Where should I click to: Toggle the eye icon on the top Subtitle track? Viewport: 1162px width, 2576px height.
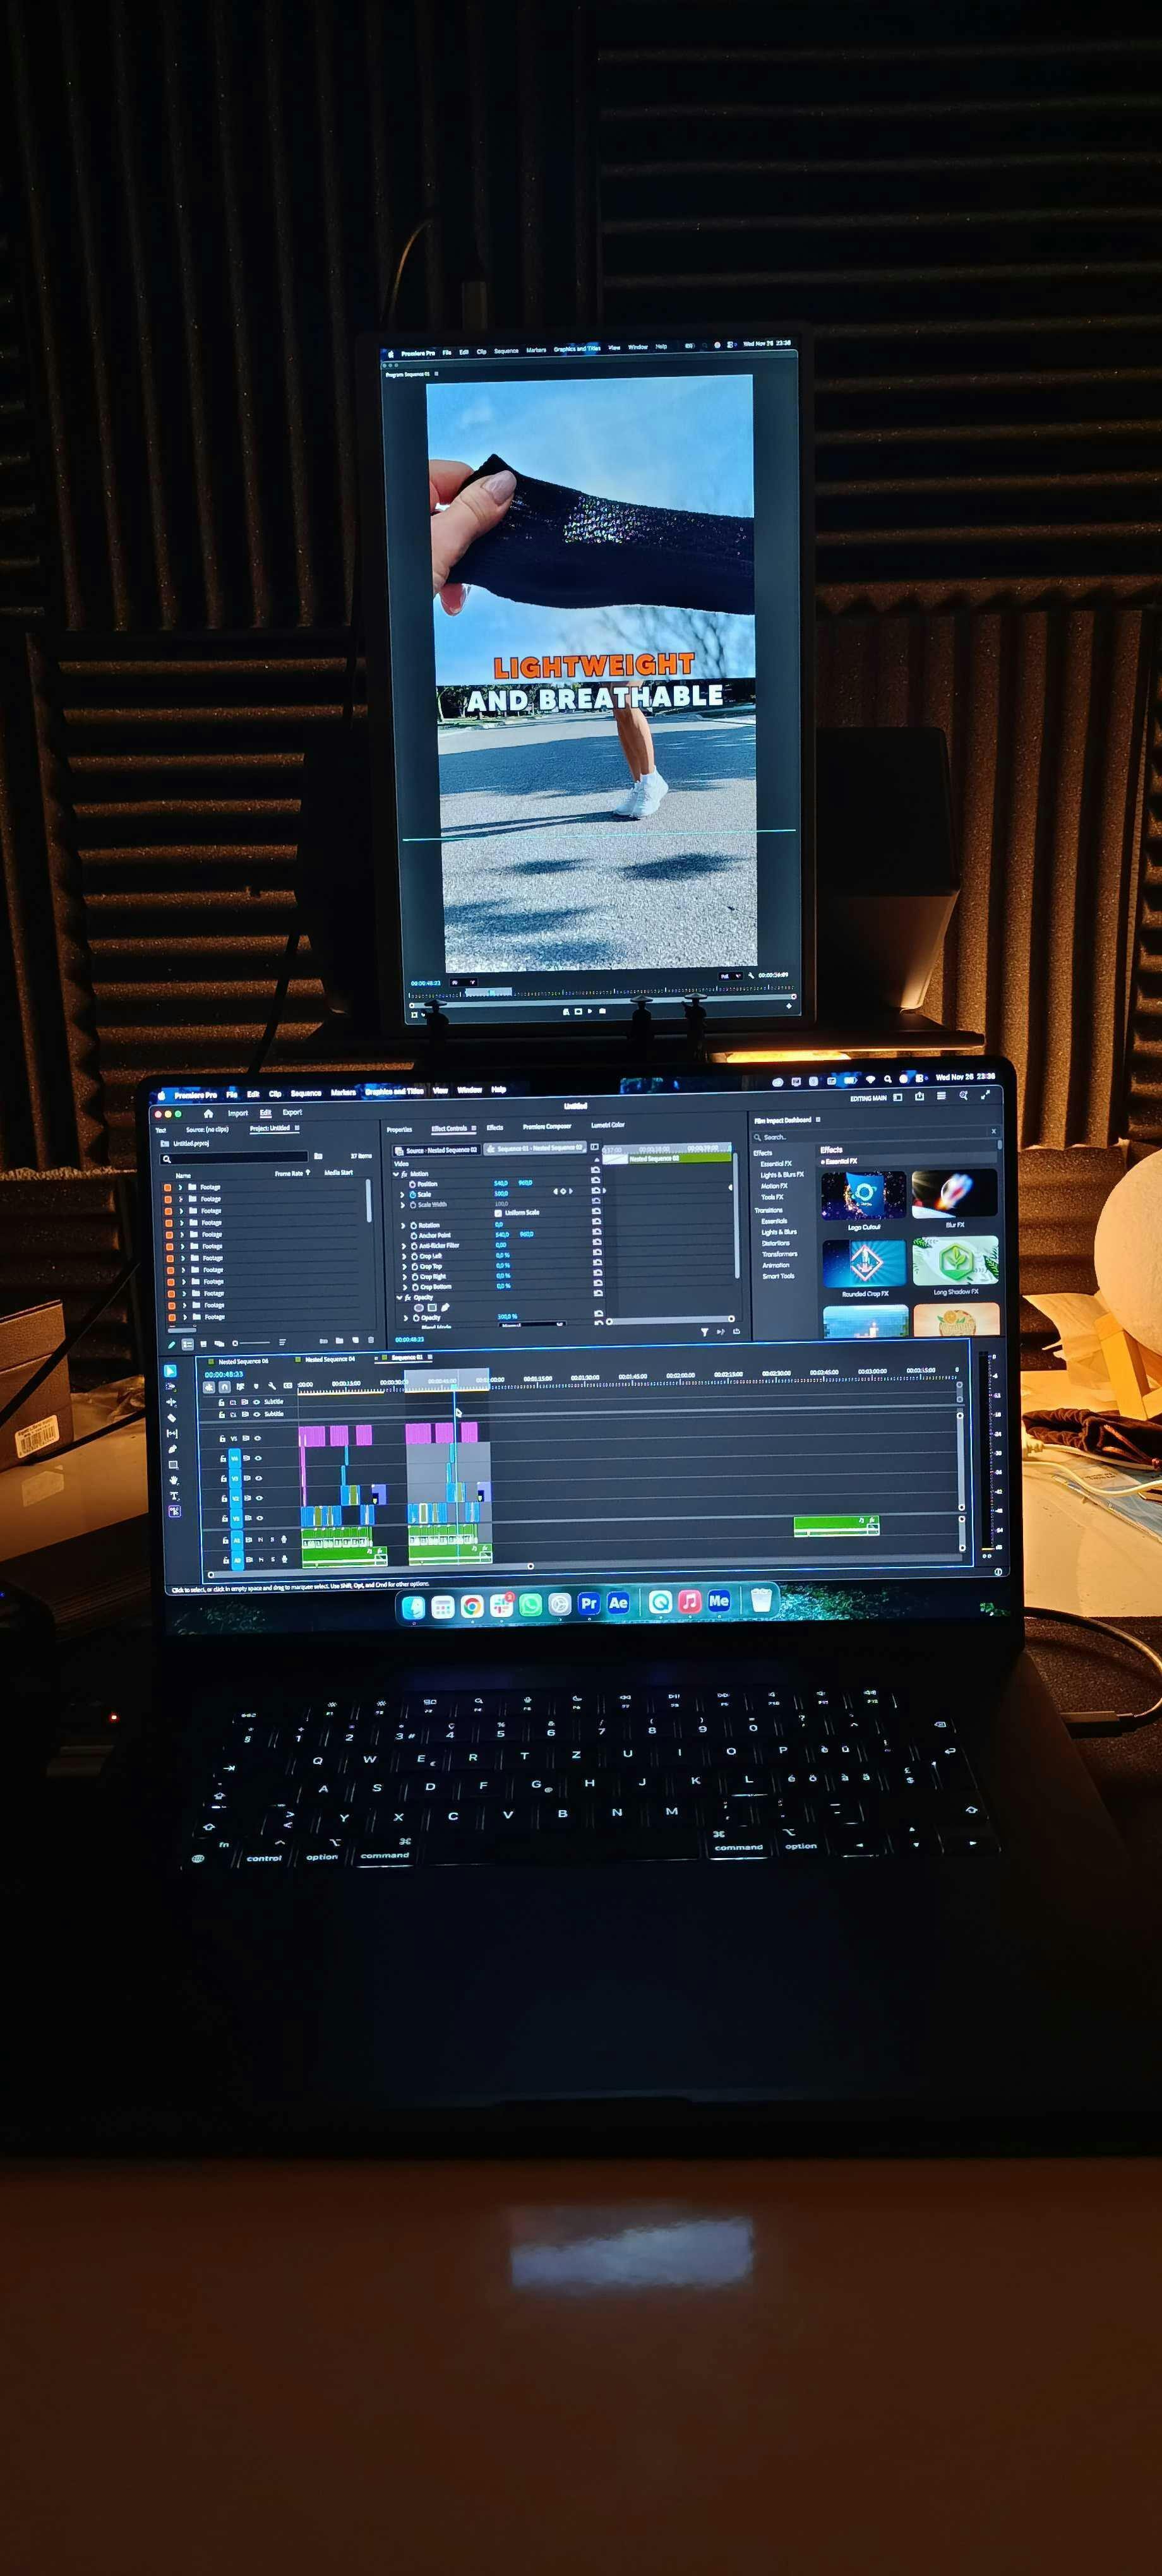point(256,1402)
